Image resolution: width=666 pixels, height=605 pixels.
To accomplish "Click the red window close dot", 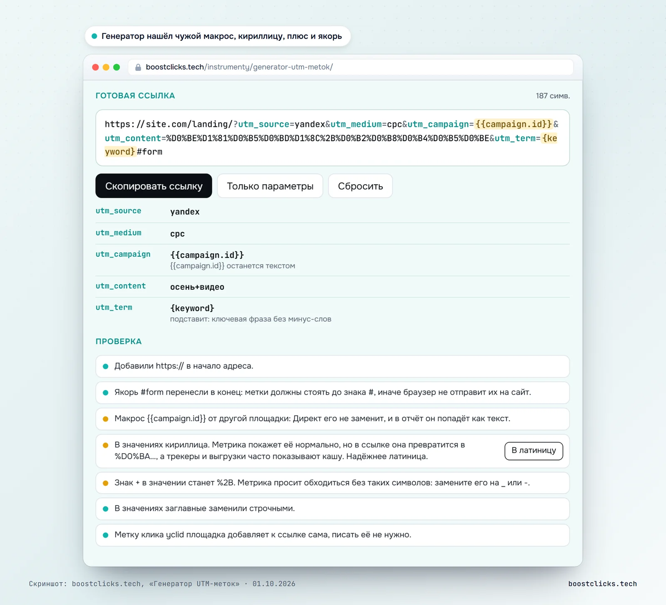I will tap(95, 67).
